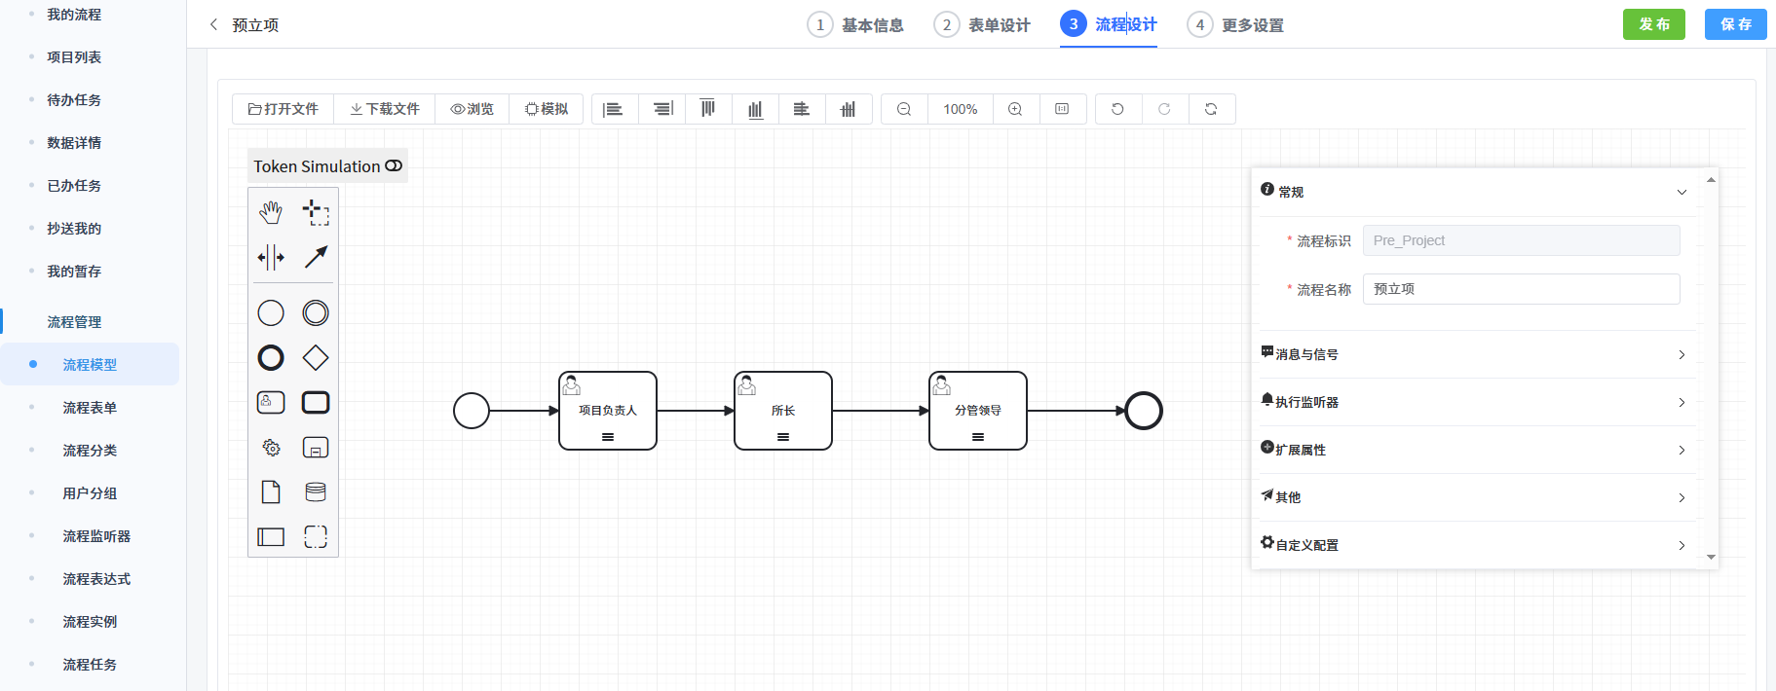The image size is (1776, 691).
Task: Select the start event circle on canvas
Action: pyautogui.click(x=472, y=411)
